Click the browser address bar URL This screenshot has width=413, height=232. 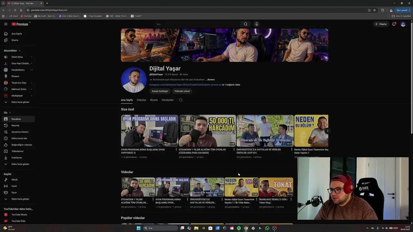click(x=49, y=10)
